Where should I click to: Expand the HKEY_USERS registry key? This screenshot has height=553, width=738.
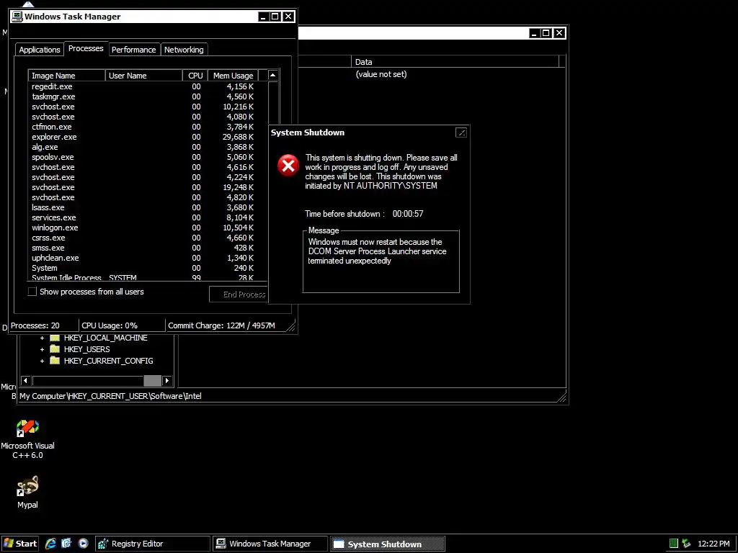click(42, 349)
